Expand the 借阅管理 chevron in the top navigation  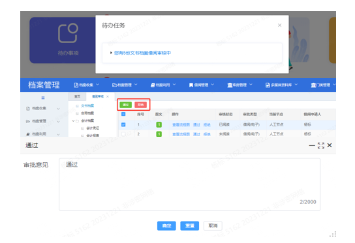[213, 85]
